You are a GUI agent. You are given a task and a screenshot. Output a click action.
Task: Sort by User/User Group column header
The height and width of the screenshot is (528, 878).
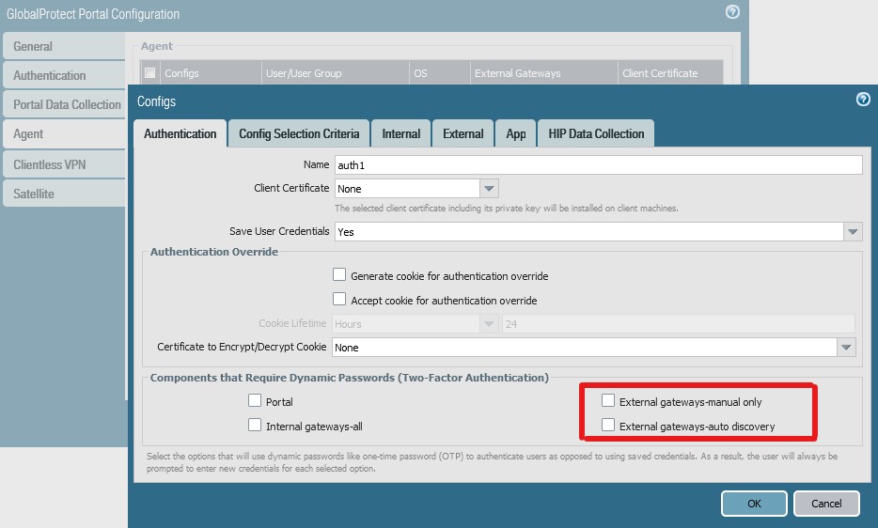tap(335, 72)
